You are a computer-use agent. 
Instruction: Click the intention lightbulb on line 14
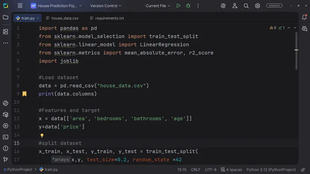42,135
